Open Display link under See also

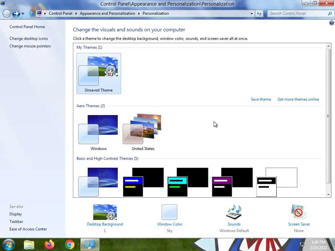click(16, 214)
